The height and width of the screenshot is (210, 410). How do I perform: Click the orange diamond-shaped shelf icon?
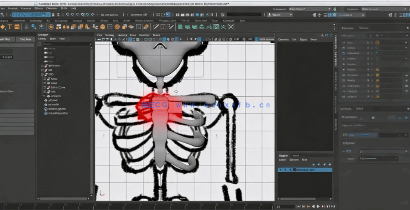(2, 27)
